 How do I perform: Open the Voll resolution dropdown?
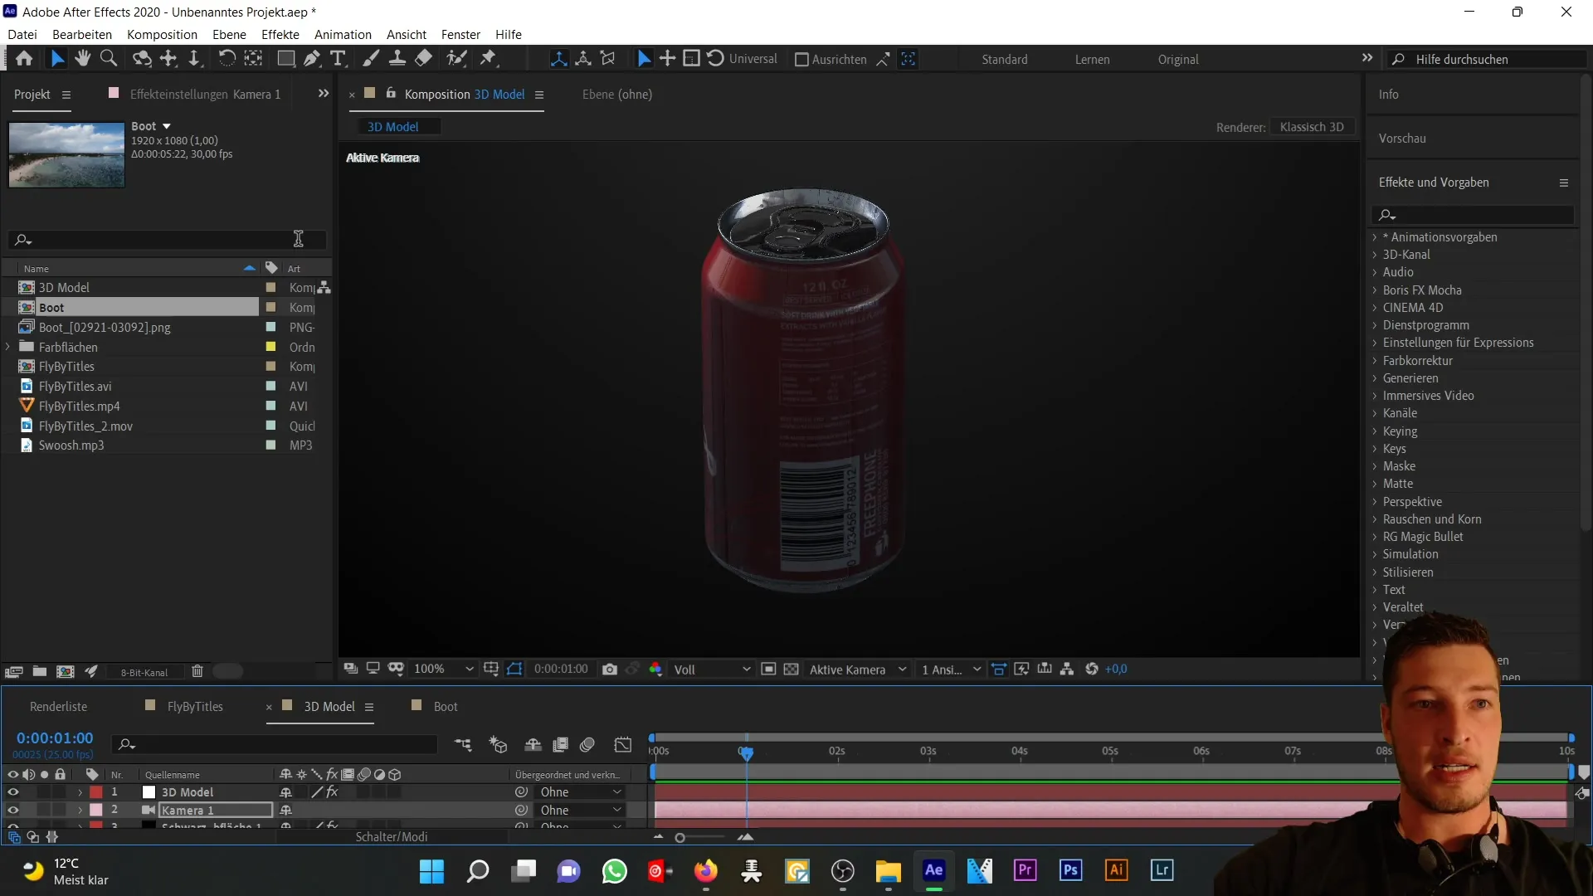(712, 670)
